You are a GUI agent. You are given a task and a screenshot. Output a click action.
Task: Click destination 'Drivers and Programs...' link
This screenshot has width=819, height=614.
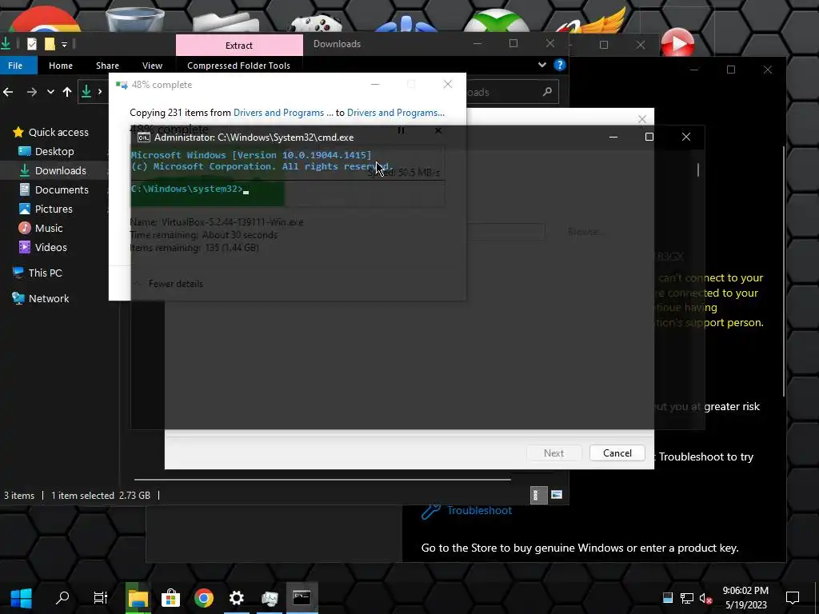tap(396, 113)
